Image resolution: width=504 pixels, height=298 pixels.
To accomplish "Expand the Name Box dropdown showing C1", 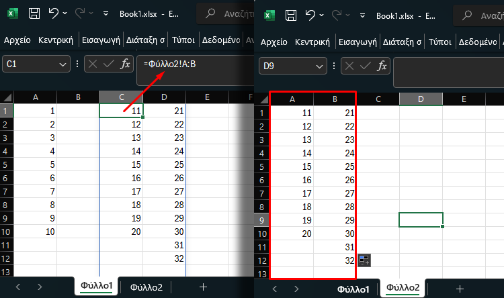I will (62, 64).
